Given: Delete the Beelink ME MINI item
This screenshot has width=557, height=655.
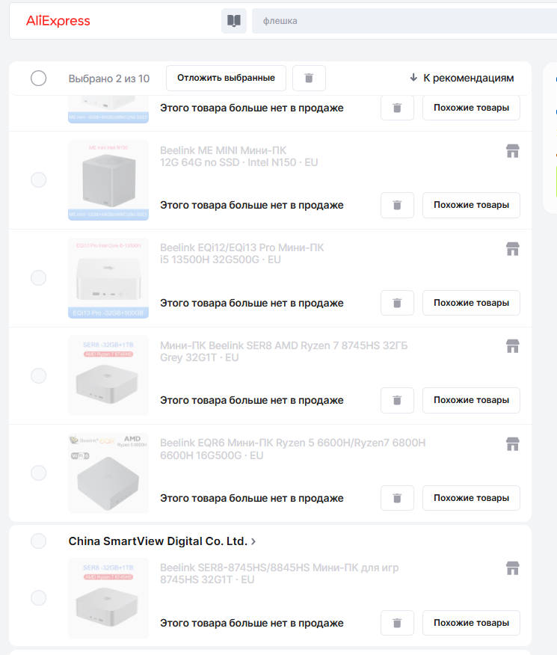Looking at the screenshot, I should (x=397, y=205).
